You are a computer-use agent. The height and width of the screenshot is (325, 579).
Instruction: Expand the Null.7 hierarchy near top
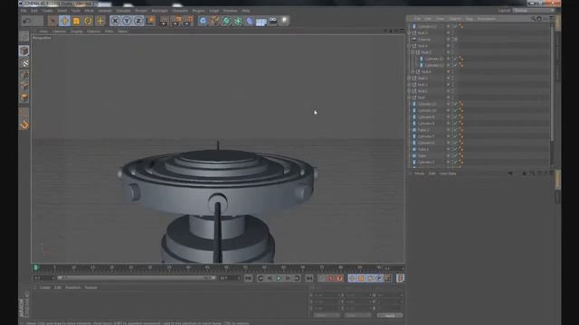point(409,32)
